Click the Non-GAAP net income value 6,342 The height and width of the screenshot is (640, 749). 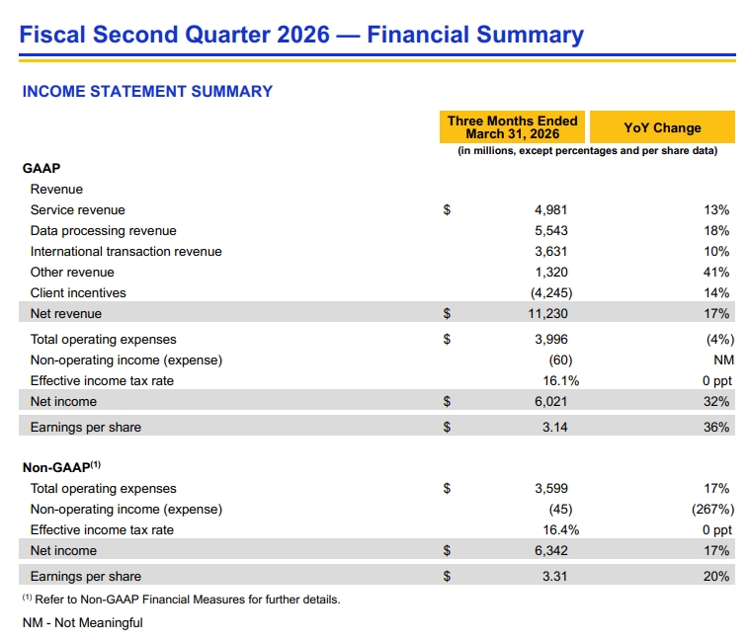tap(550, 550)
